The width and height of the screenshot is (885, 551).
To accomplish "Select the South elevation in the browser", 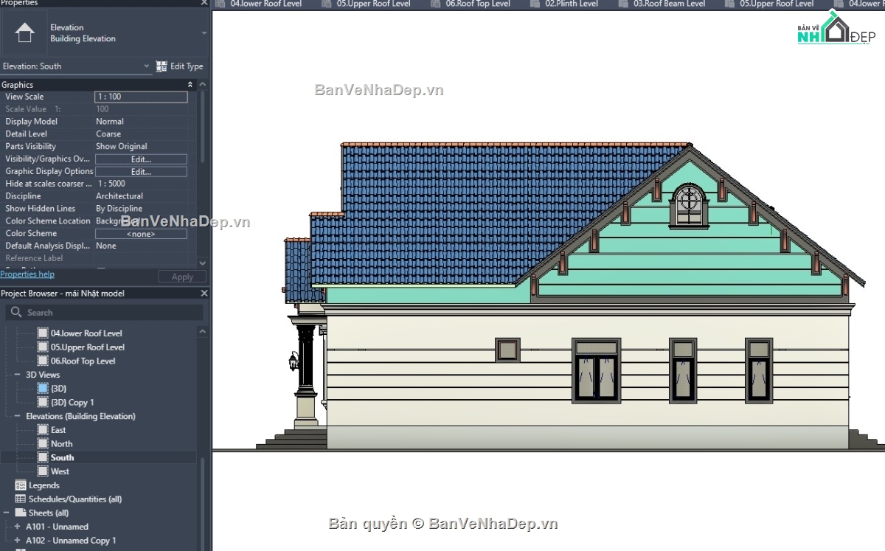I will click(x=62, y=457).
